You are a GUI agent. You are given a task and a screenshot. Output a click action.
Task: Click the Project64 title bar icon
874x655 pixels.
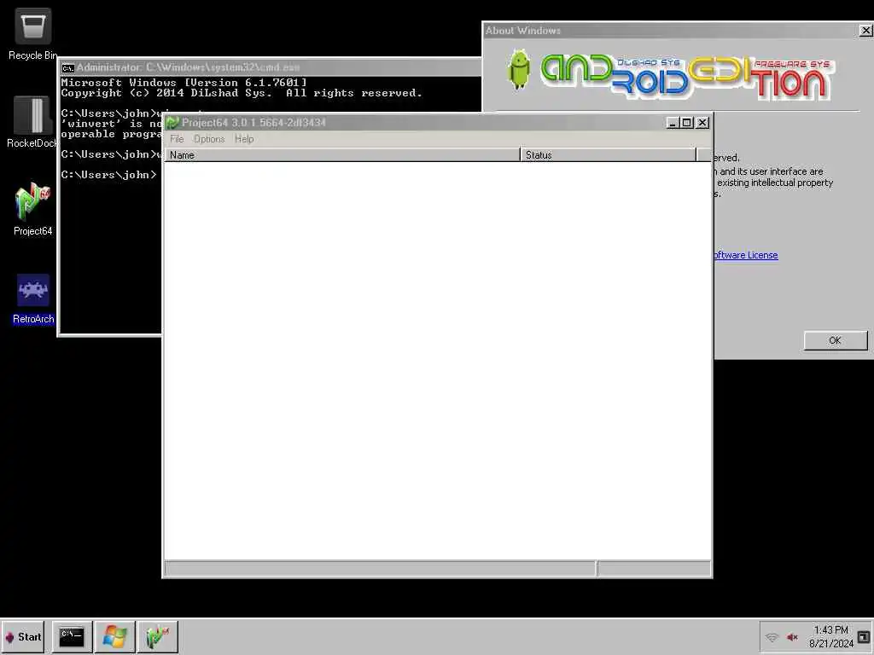click(x=172, y=123)
